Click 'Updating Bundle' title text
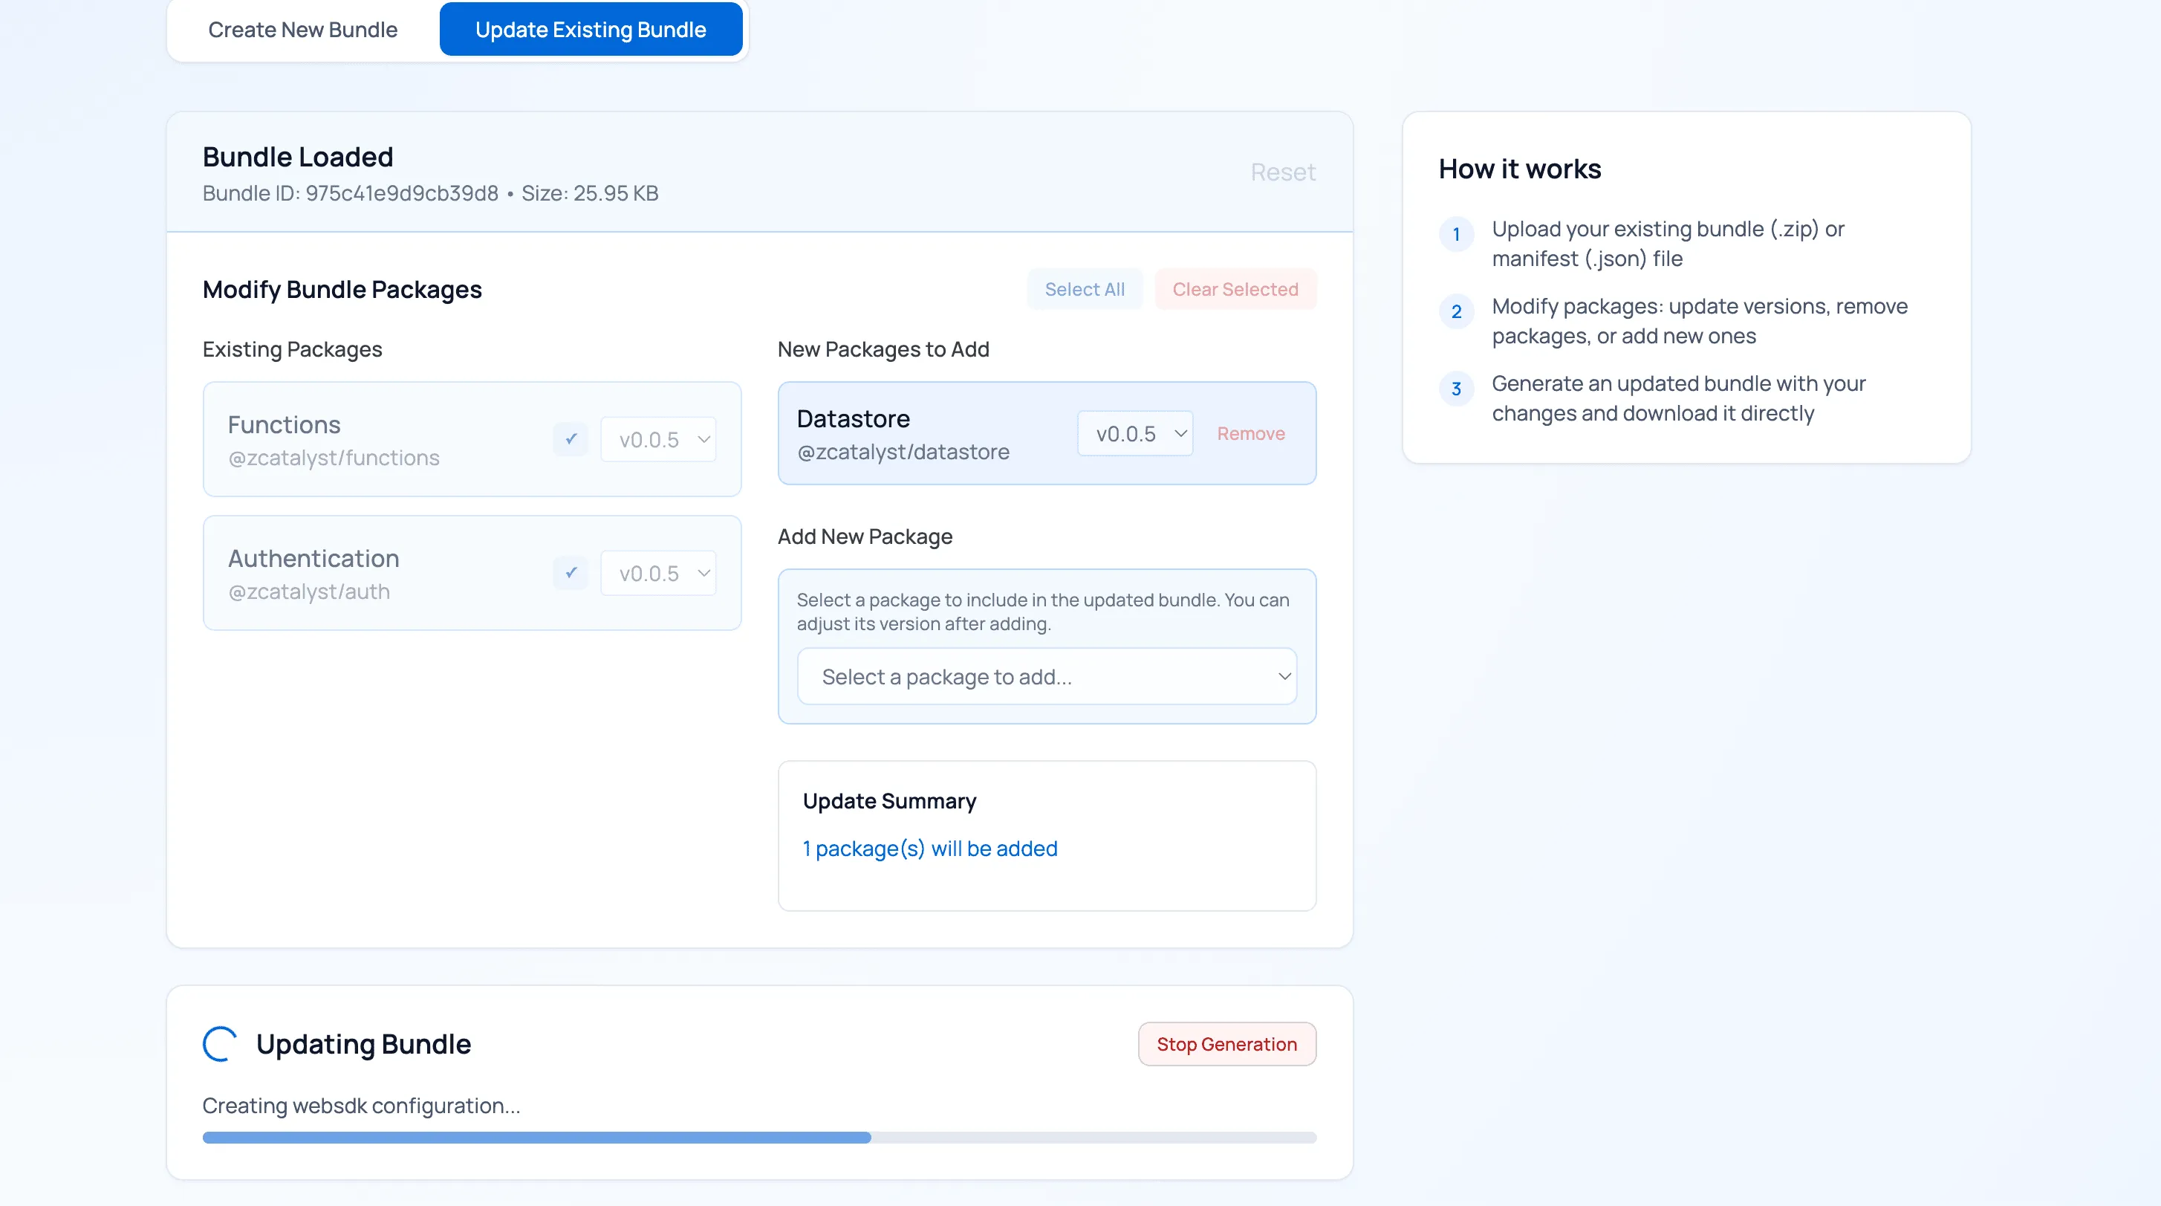Viewport: 2161px width, 1206px height. point(363,1043)
